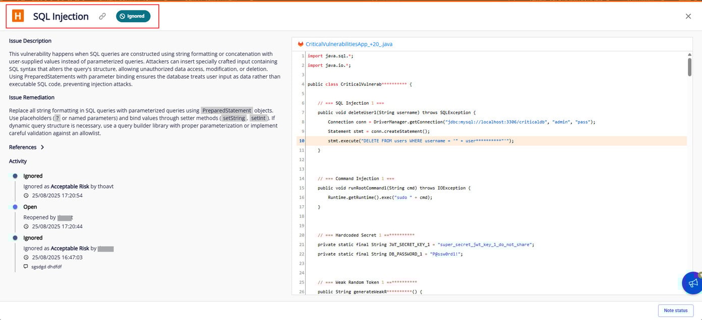This screenshot has width=702, height=320.
Task: Expand the References section chevron
Action: point(42,147)
